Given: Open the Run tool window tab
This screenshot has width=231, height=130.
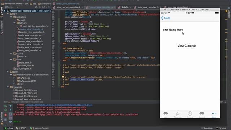Looking at the screenshot, I should 9,129.
